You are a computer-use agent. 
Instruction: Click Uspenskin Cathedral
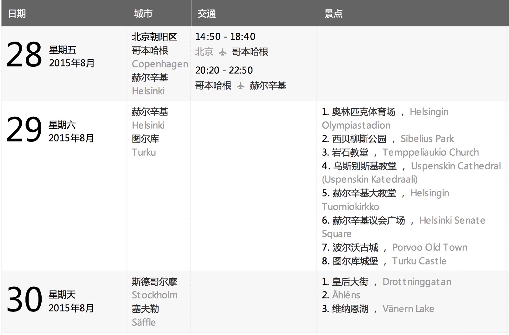[456, 166]
